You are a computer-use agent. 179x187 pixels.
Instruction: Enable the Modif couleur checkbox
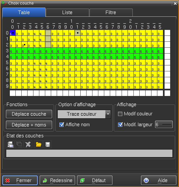point(120,114)
